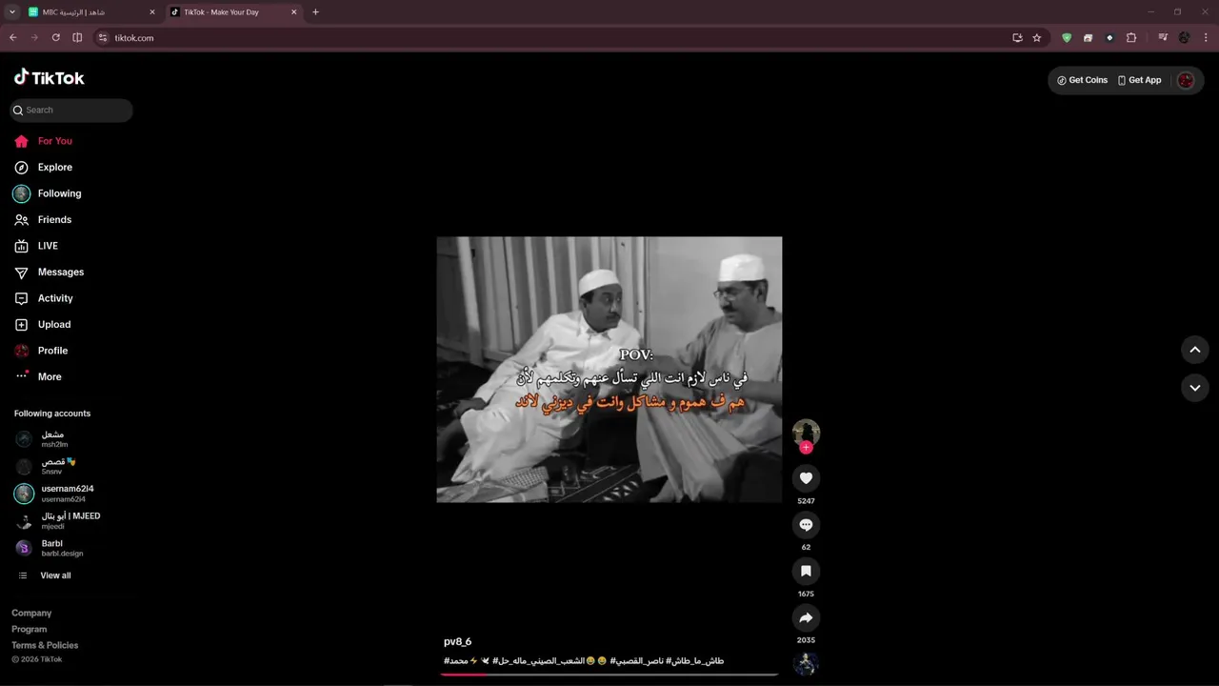
Task: View site information icon in address bar
Action: (103, 38)
